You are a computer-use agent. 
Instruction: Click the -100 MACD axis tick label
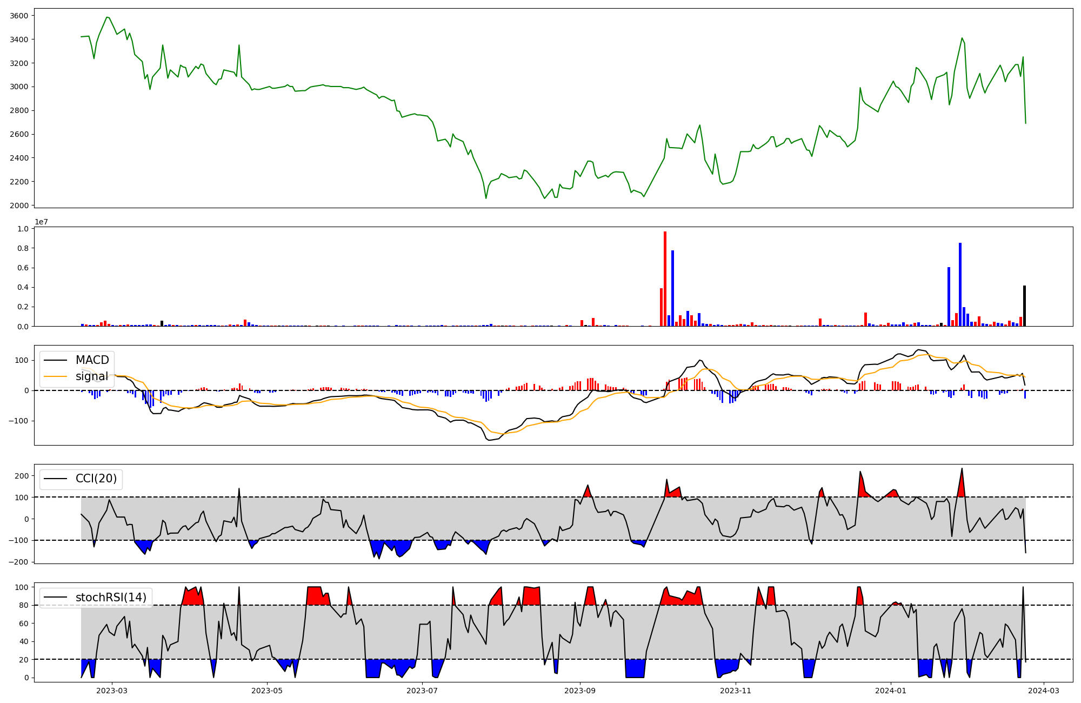pyautogui.click(x=17, y=421)
